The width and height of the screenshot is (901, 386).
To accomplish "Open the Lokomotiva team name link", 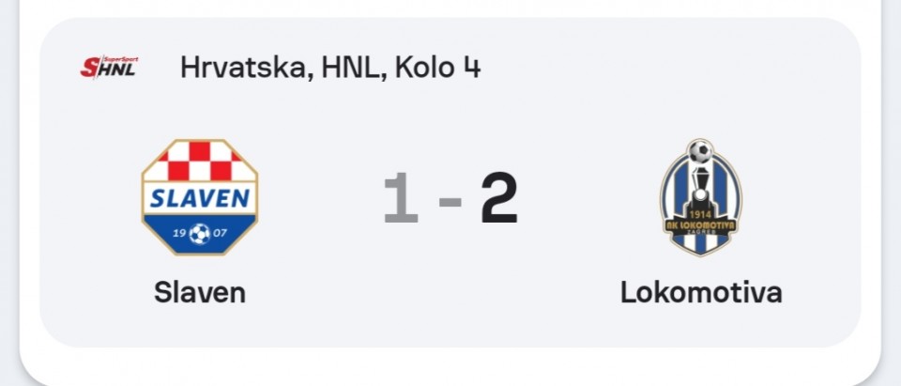I will coord(701,292).
